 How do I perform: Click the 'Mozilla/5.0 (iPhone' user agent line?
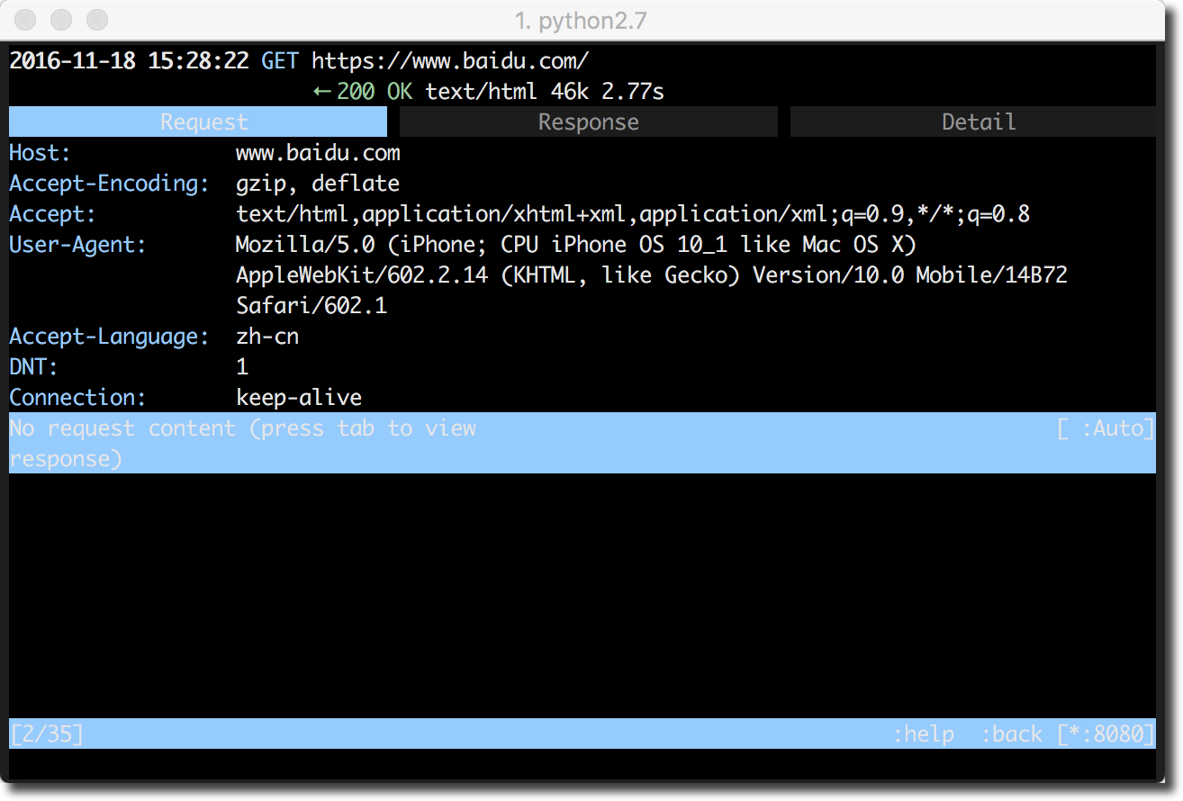pyautogui.click(x=576, y=245)
